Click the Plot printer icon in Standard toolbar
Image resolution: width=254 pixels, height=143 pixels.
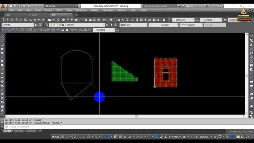63,20
